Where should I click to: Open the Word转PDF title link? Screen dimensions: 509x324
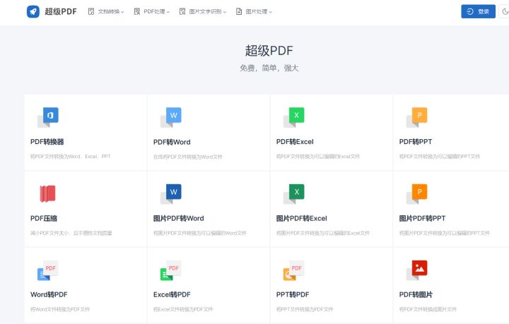pos(49,294)
